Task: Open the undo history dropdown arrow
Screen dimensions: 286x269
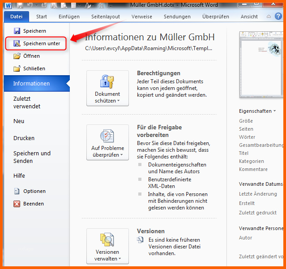Action: pyautogui.click(x=36, y=5)
